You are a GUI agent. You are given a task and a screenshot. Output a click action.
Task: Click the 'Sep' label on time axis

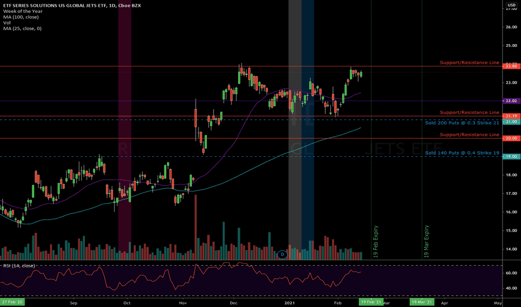click(74, 303)
